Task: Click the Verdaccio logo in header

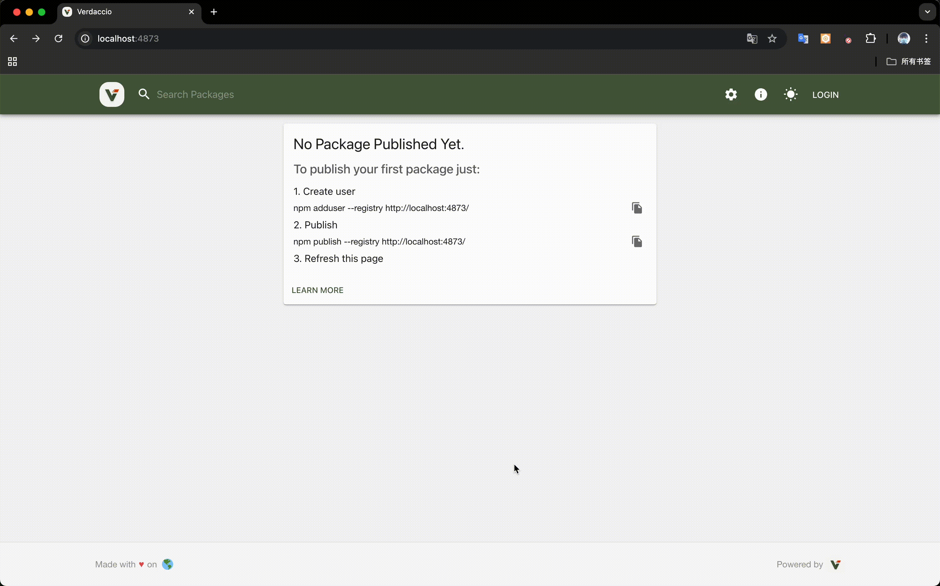Action: (x=112, y=94)
